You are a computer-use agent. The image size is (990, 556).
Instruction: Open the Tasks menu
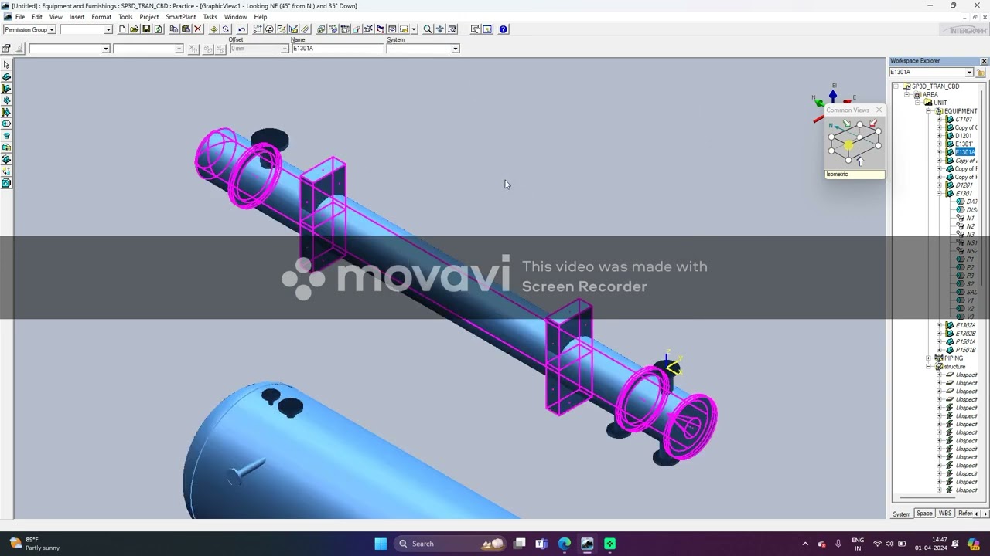[x=210, y=17]
